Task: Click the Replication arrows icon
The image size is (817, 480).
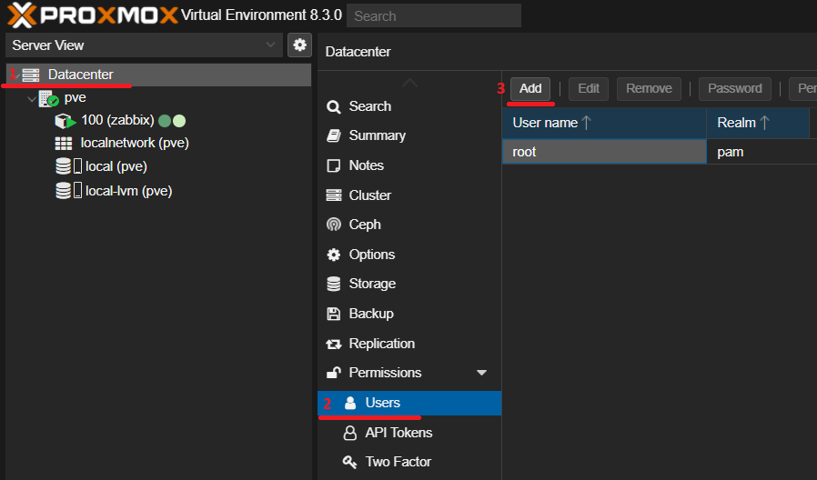Action: 334,344
